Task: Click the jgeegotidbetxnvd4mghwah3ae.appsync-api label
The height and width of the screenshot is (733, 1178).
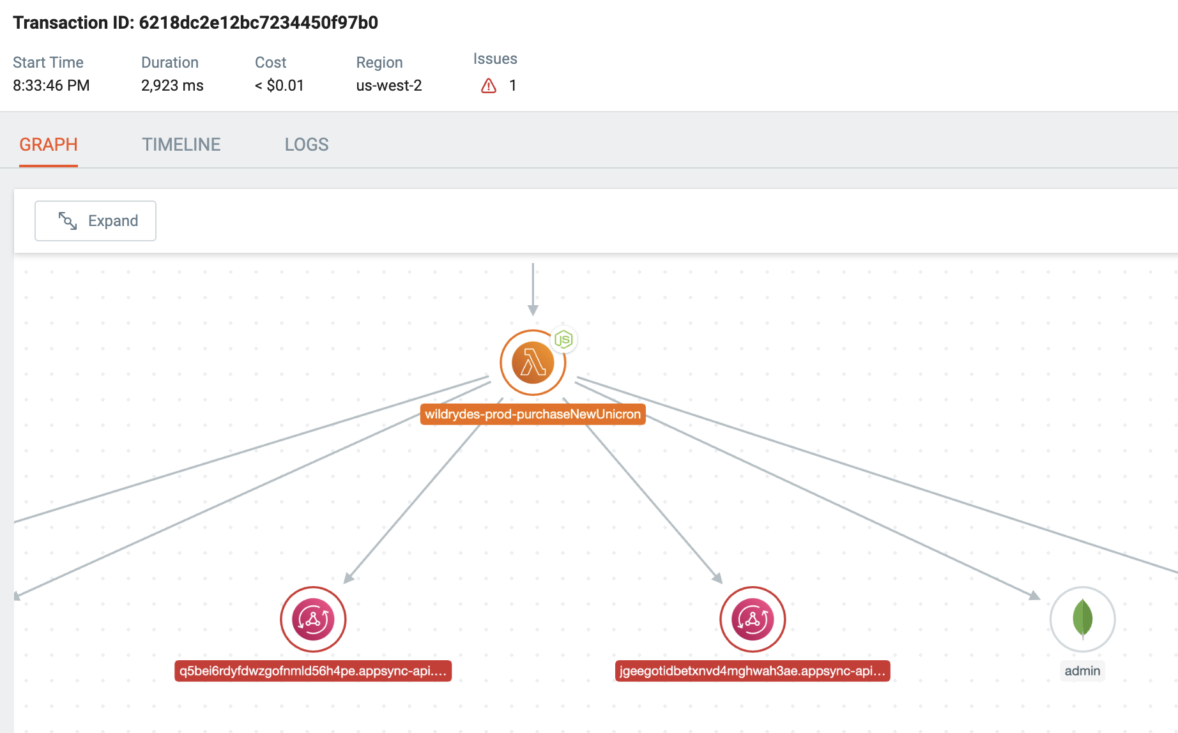Action: click(x=753, y=671)
